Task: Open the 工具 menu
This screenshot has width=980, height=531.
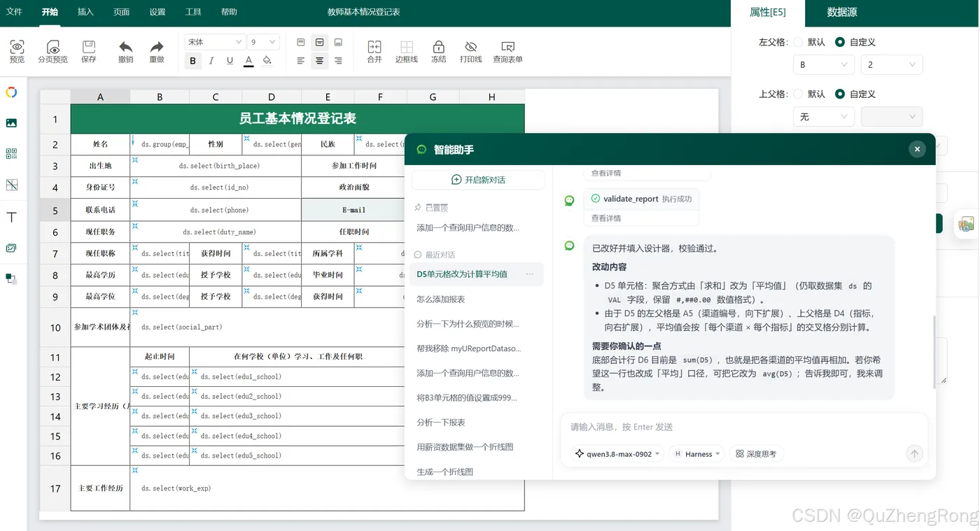Action: pyautogui.click(x=193, y=12)
